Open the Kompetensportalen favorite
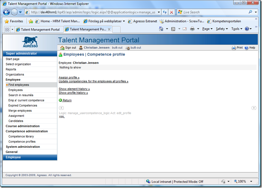The image size is (262, 188). [x=224, y=21]
